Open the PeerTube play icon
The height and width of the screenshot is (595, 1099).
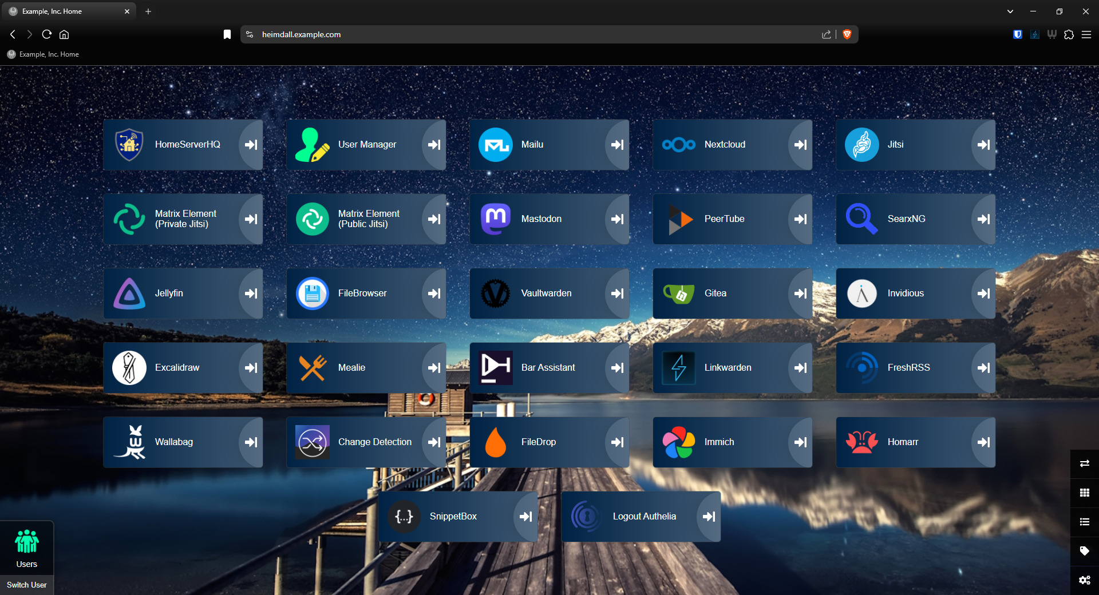[x=679, y=219]
